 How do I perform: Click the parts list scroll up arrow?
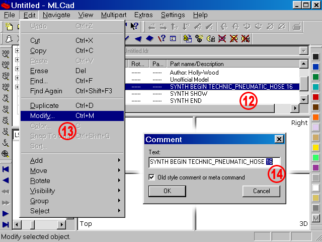pos(304,64)
